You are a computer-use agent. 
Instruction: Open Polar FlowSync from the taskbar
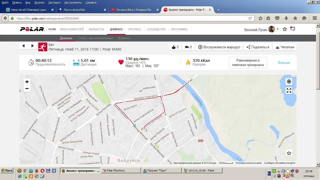[x=121, y=170]
